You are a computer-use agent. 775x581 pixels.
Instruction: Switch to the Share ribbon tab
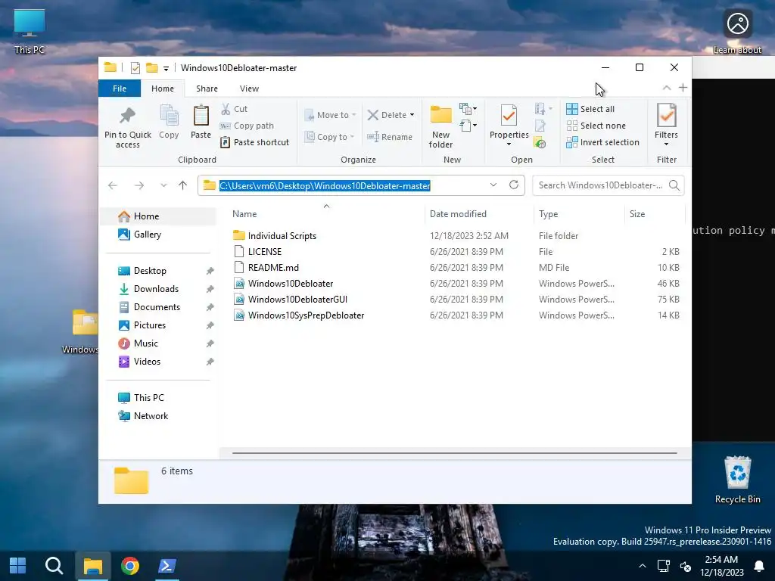point(207,89)
